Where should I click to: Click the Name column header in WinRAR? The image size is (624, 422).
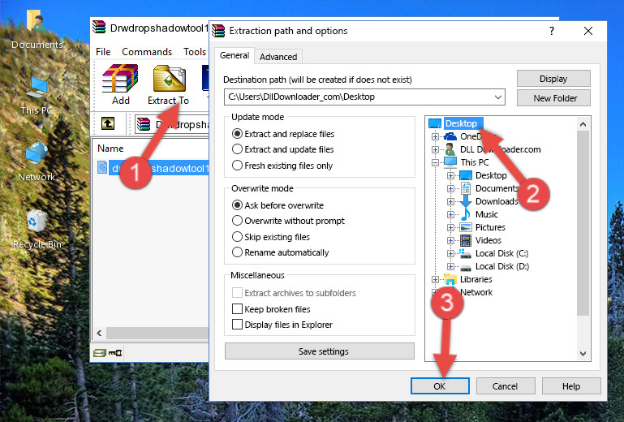pyautogui.click(x=110, y=149)
